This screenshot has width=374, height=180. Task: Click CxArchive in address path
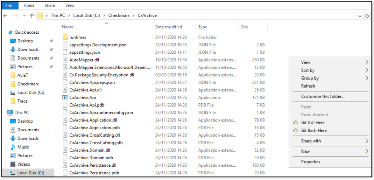[x=147, y=16]
